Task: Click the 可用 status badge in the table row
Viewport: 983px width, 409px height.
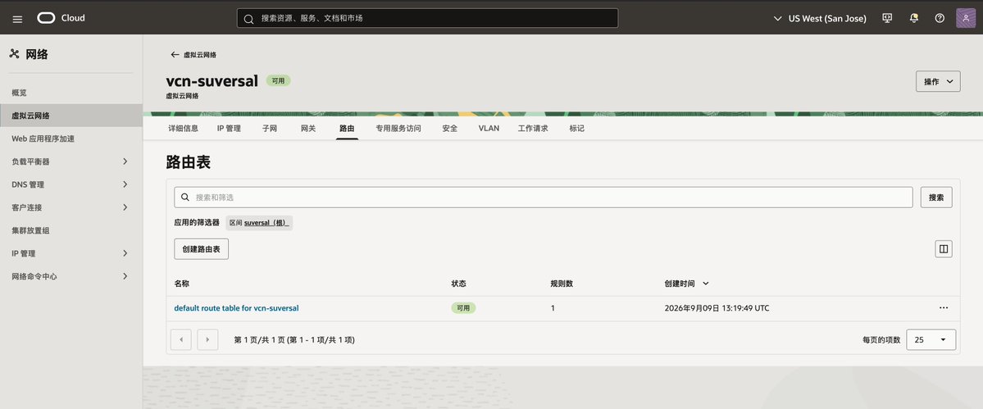Action: tap(463, 308)
